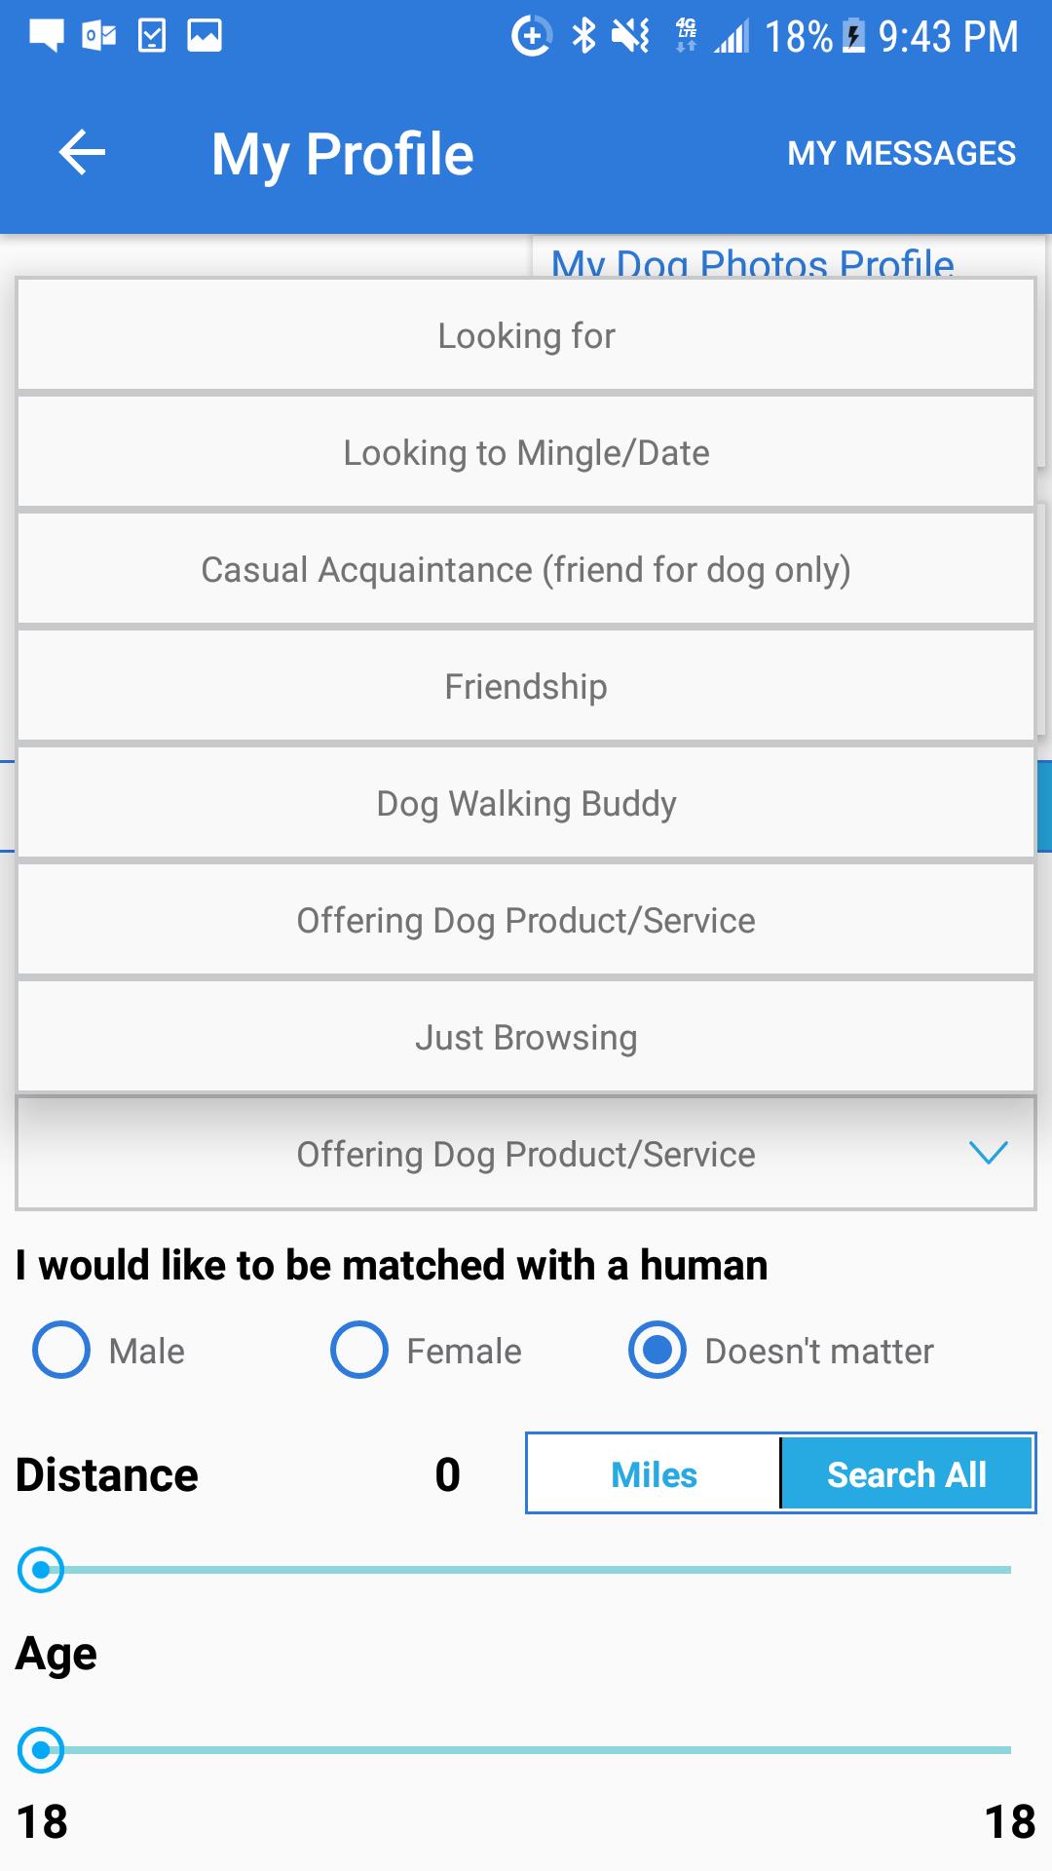This screenshot has width=1052, height=1871.
Task: Tap the battery charging icon
Action: coord(853,36)
